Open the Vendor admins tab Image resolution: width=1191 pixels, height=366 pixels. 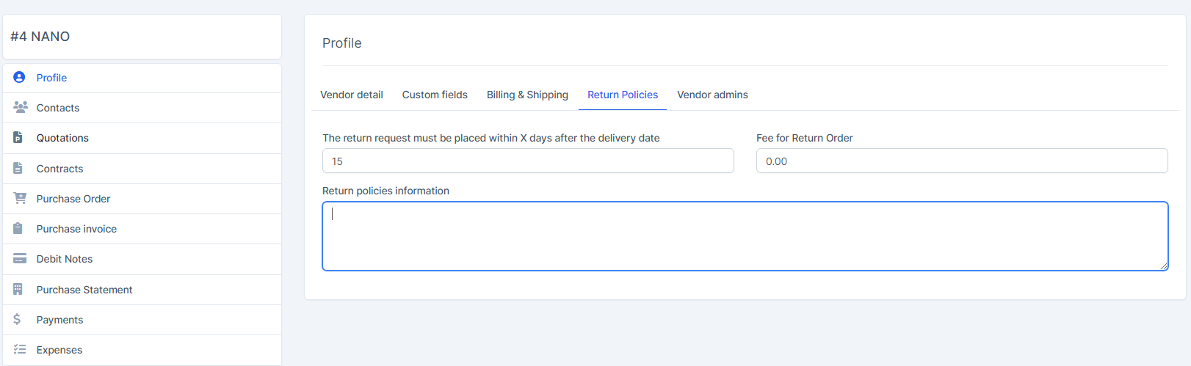[712, 95]
